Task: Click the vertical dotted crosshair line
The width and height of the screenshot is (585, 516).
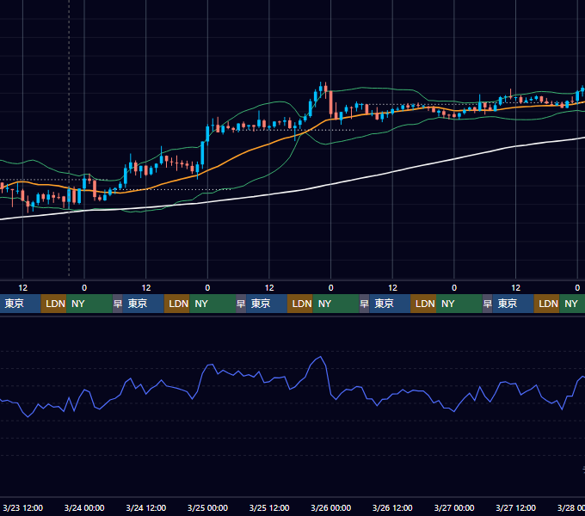Action: pos(69,138)
